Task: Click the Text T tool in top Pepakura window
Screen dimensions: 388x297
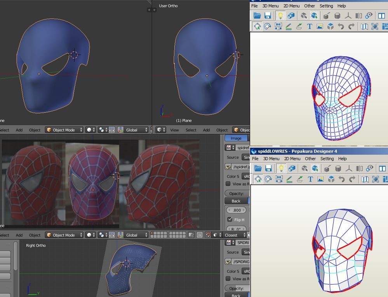Action: (309, 26)
